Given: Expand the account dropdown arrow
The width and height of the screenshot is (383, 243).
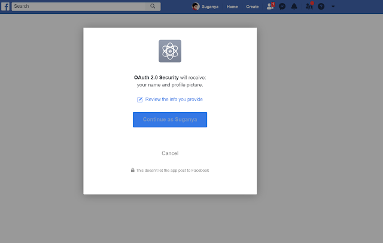Looking at the screenshot, I should (333, 7).
